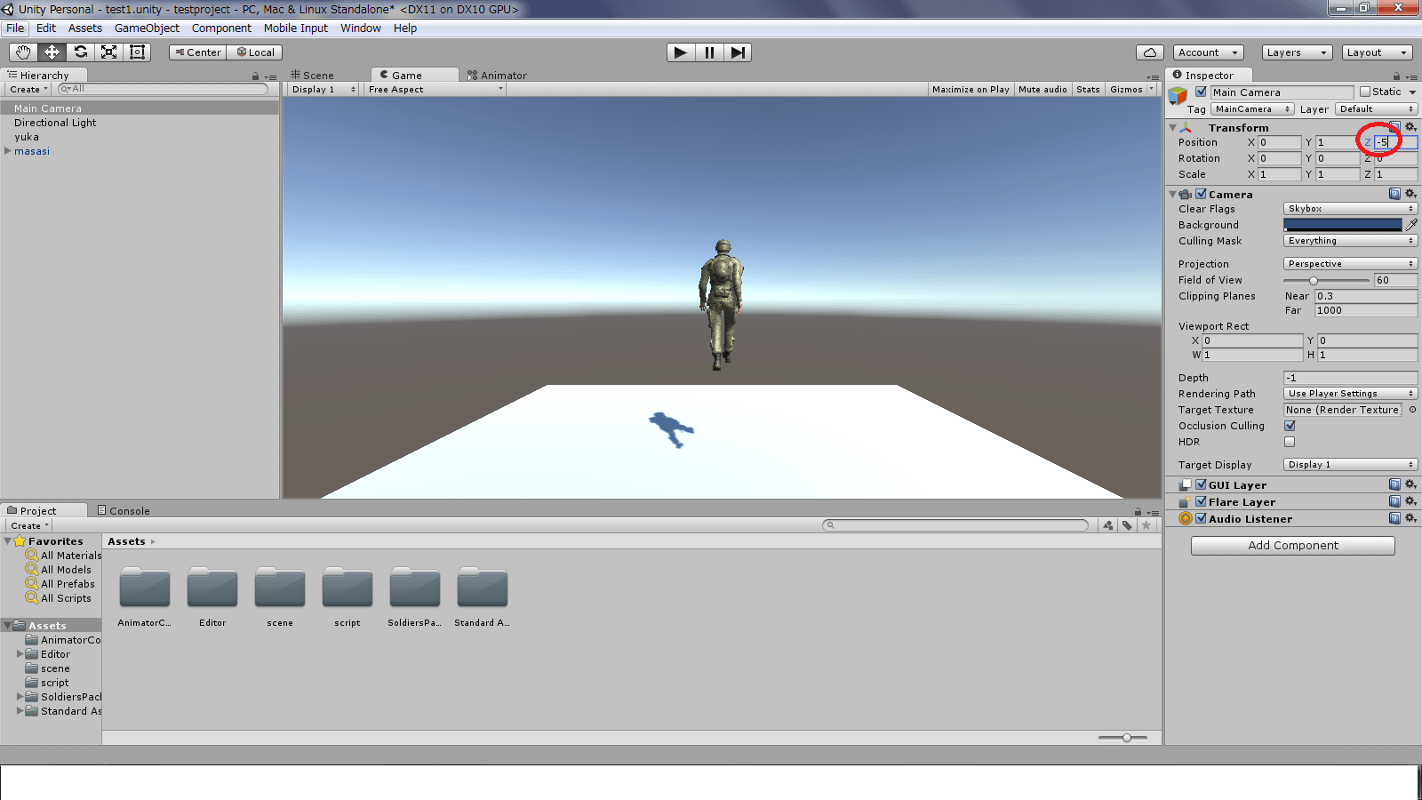Open Transform component gear settings
1422x800 pixels.
(1410, 127)
